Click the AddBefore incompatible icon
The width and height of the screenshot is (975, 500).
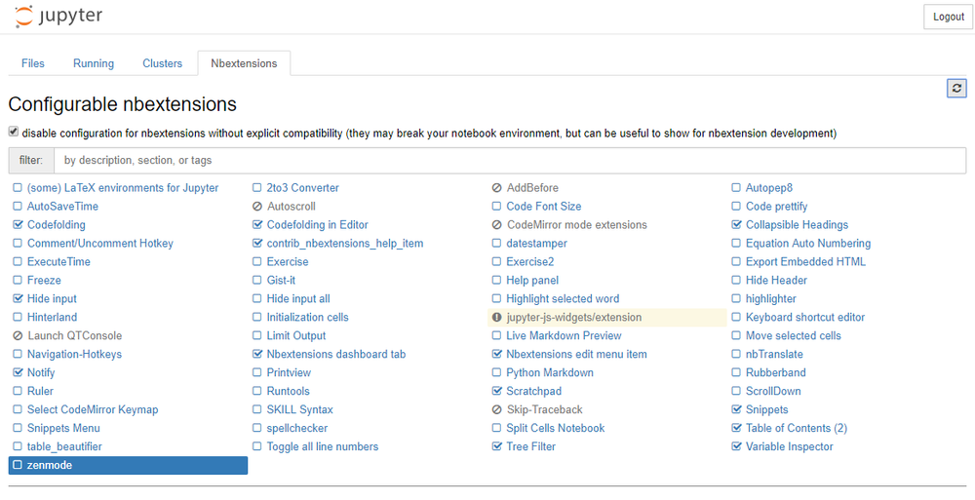[x=497, y=188]
